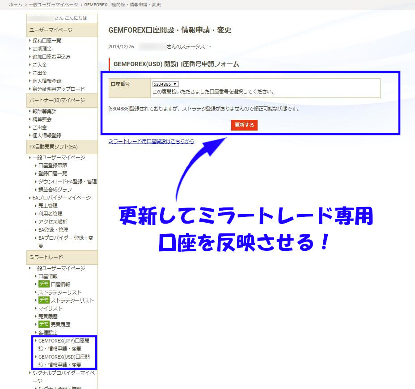Open GEMFOREX(USD)口座開設・情報申請・変更 in the sidebar
The image size is (415, 389).
(64, 361)
